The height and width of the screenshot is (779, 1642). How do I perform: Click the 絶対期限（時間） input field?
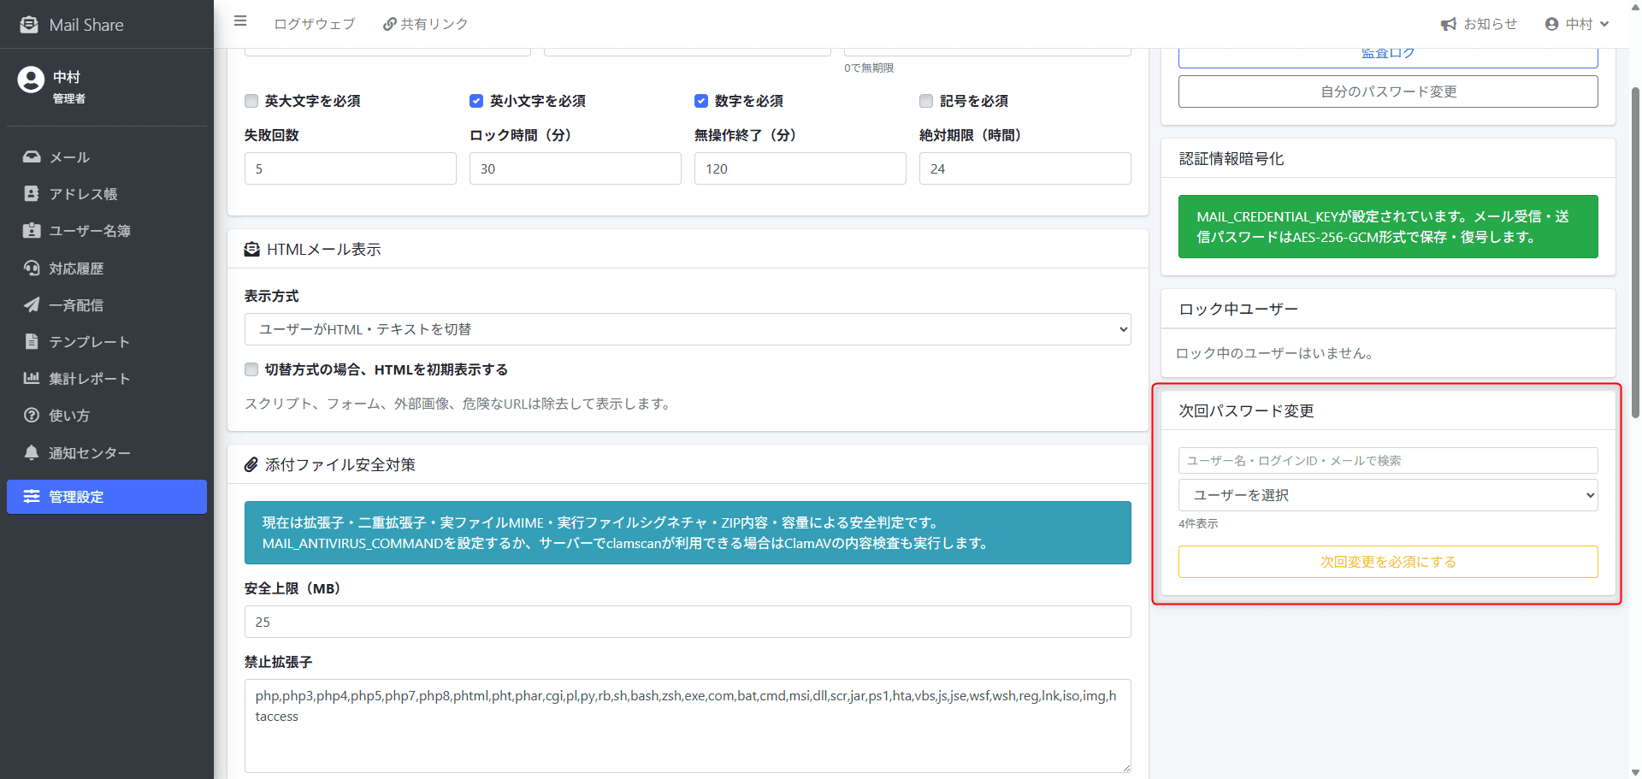(1025, 168)
